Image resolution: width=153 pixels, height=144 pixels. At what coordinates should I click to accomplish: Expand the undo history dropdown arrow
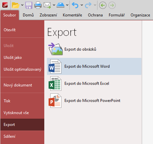tap(82, 5)
